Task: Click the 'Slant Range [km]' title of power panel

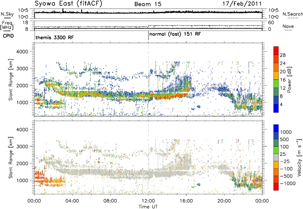Action: 11,80
